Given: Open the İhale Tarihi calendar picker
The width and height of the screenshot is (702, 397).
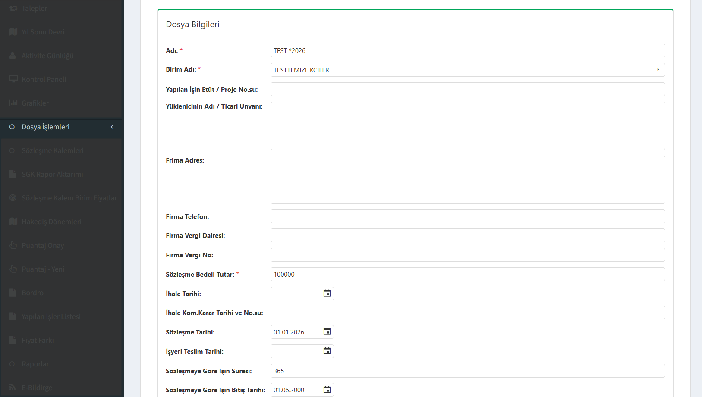Looking at the screenshot, I should coord(327,294).
